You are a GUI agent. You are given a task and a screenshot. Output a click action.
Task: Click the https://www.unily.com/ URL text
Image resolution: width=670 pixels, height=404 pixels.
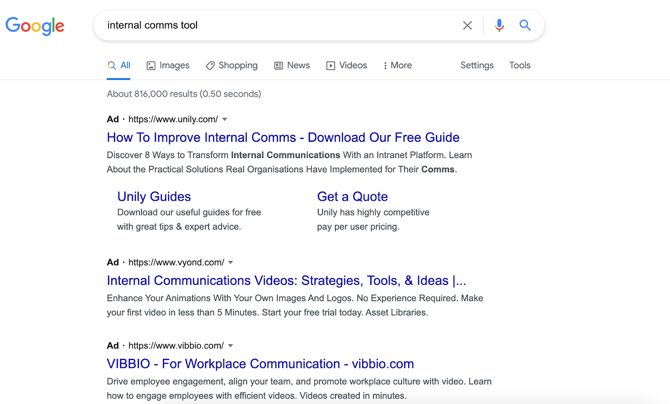coord(173,120)
